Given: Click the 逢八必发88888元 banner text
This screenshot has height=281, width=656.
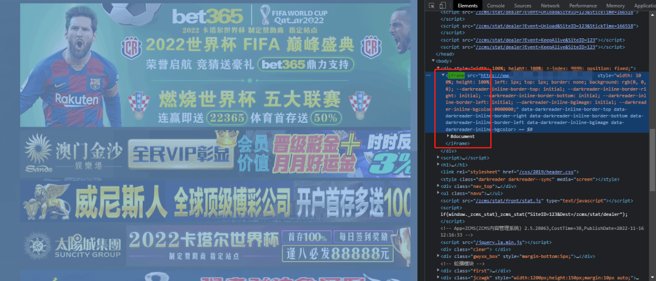Looking at the screenshot, I should click(x=337, y=254).
